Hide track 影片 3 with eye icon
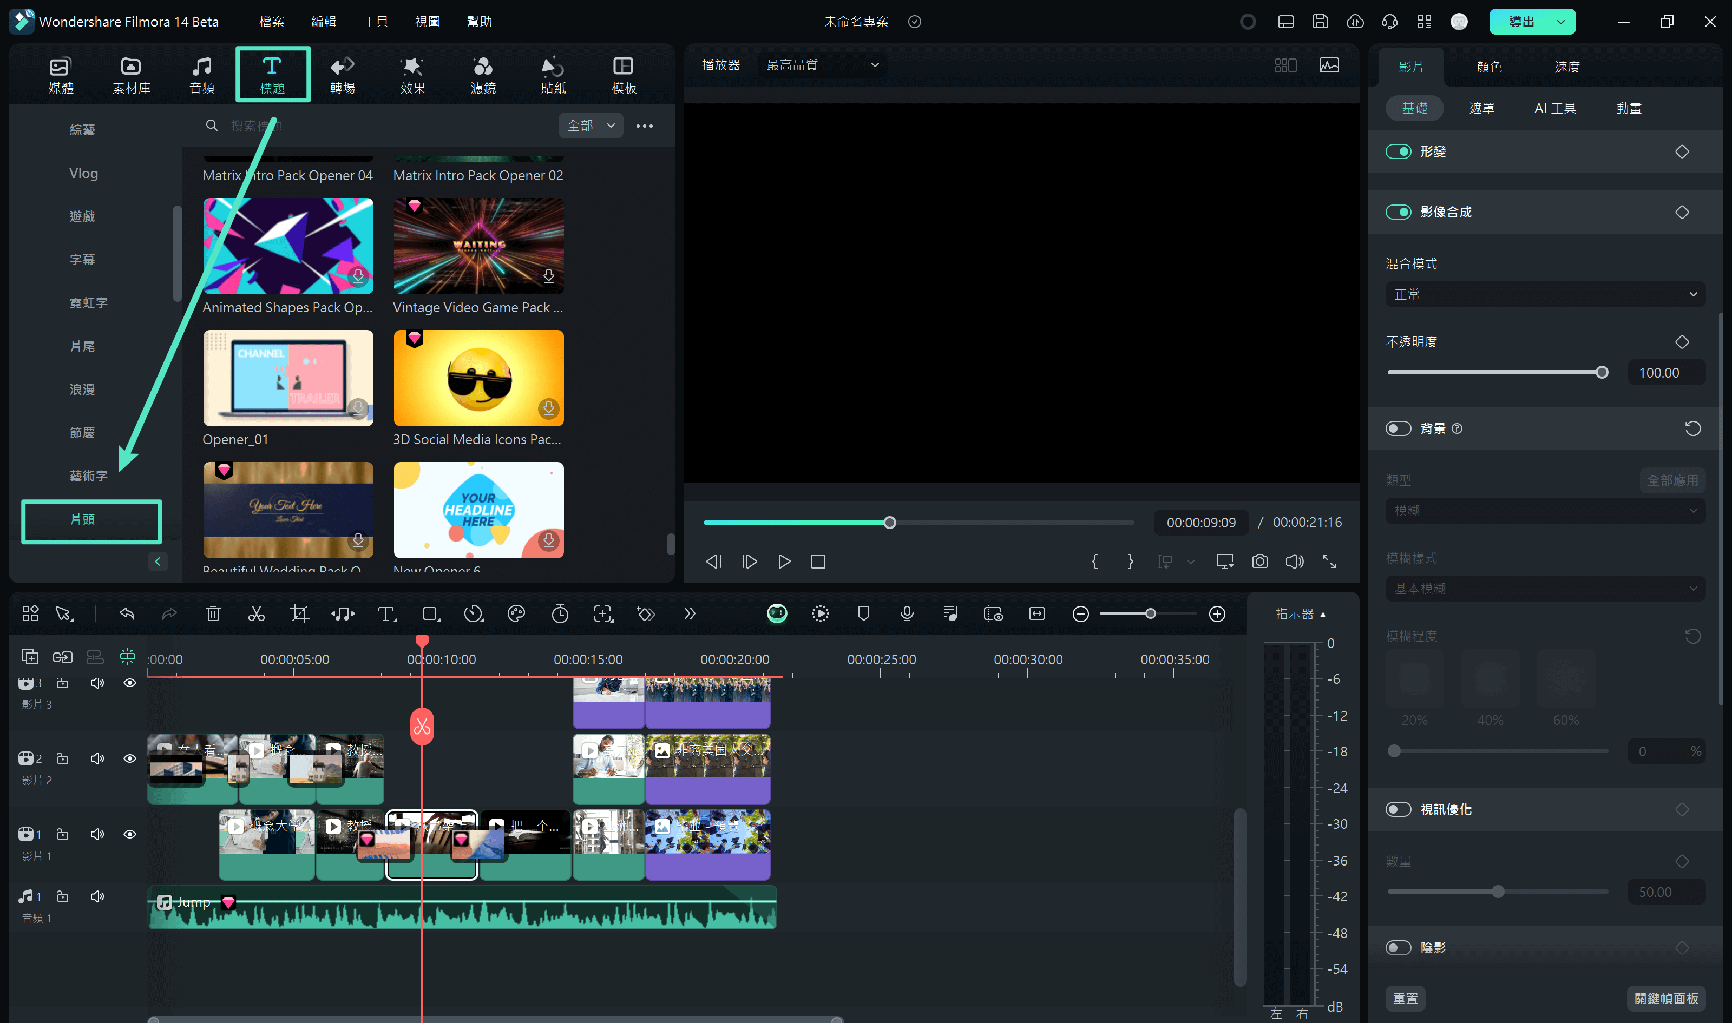 point(129,683)
